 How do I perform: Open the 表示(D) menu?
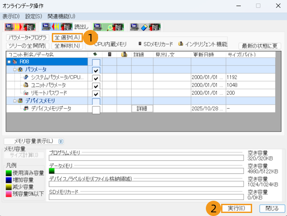pos(11,16)
